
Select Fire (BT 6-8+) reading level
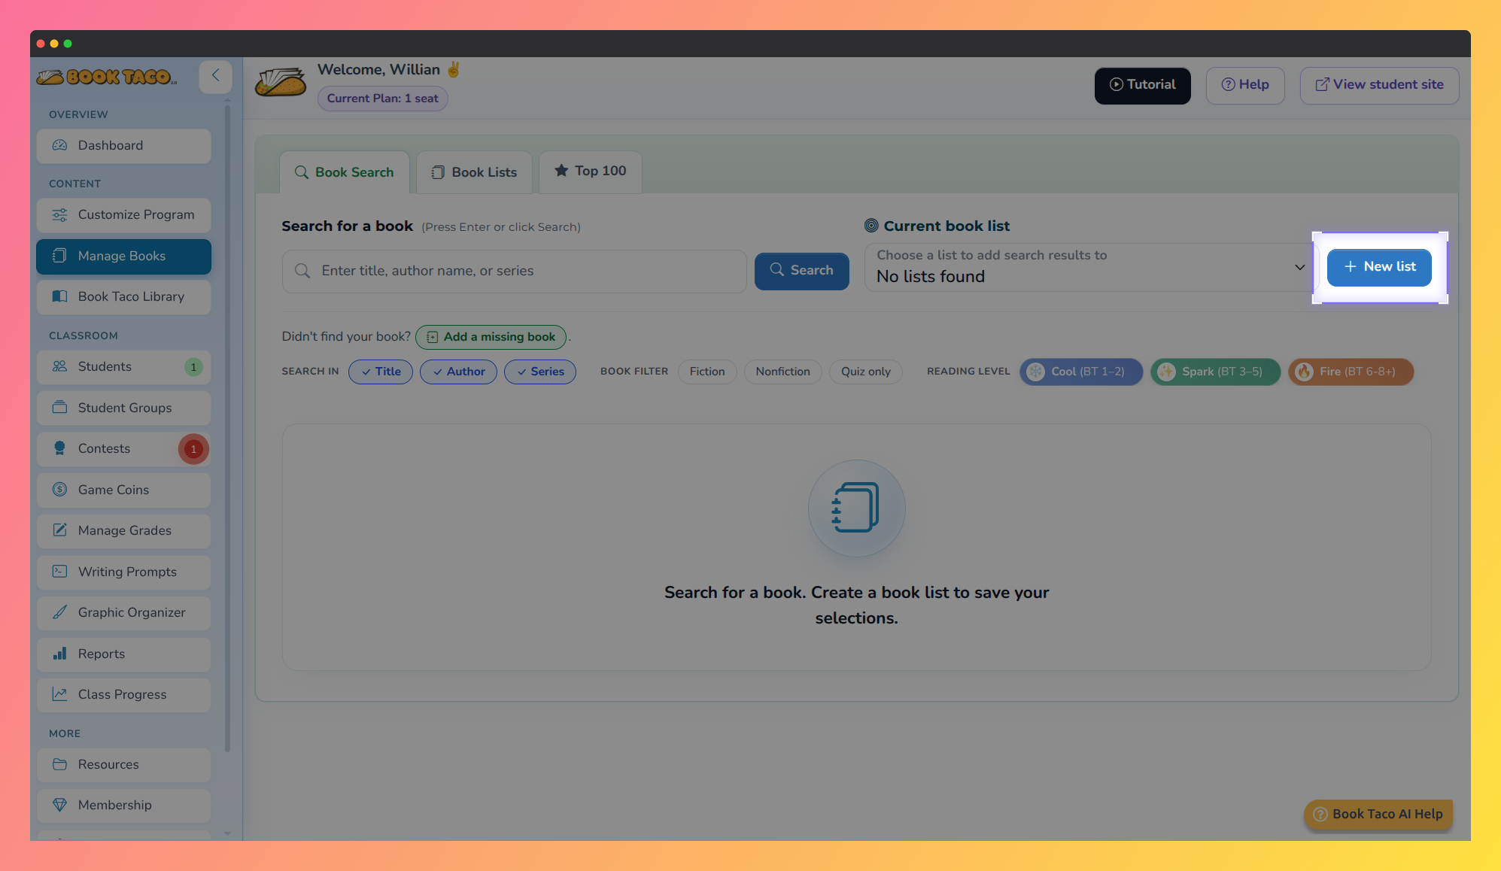click(1351, 372)
